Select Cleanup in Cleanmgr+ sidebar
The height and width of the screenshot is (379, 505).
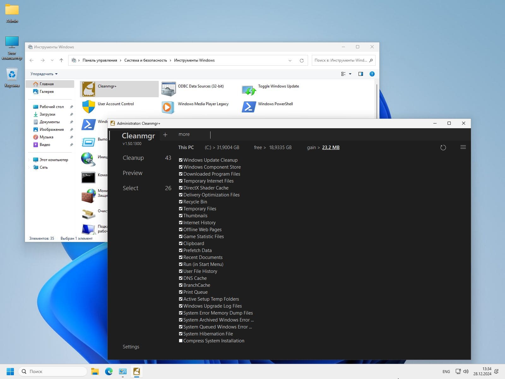[x=133, y=158]
